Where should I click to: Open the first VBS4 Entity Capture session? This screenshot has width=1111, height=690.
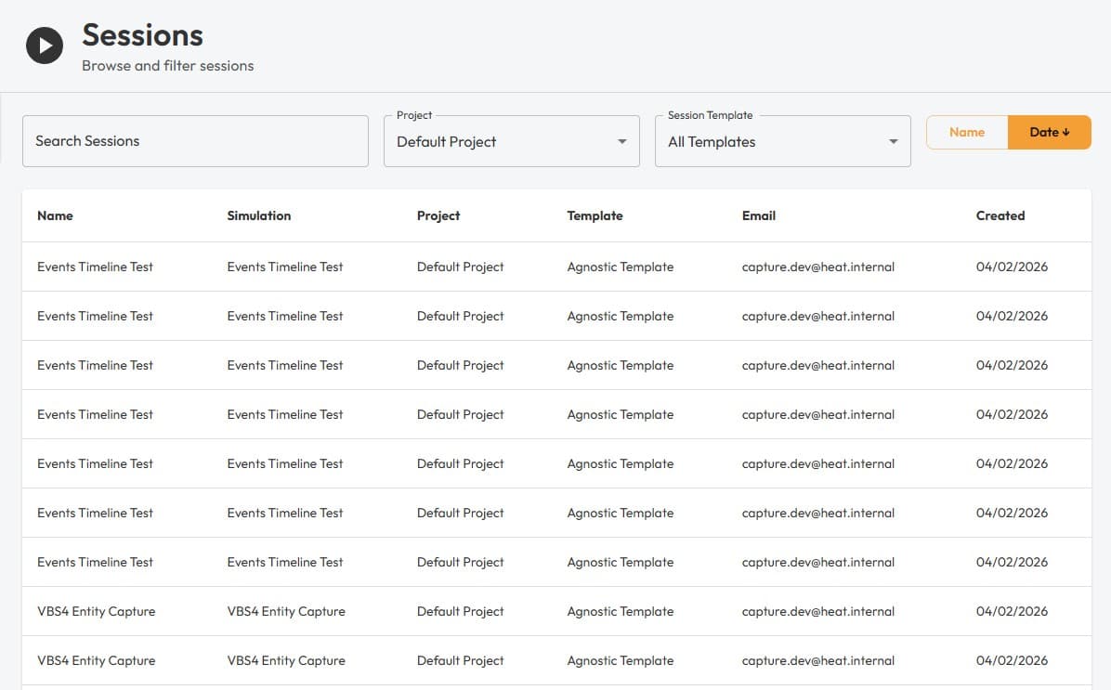[97, 611]
